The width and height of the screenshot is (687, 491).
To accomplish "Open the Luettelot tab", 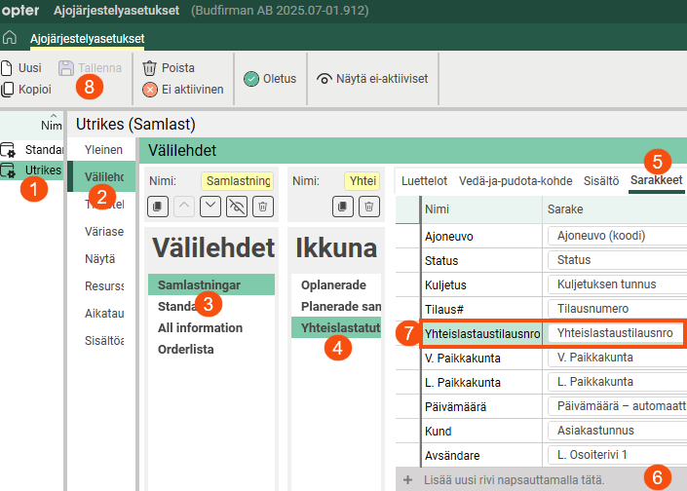I will pos(424,180).
